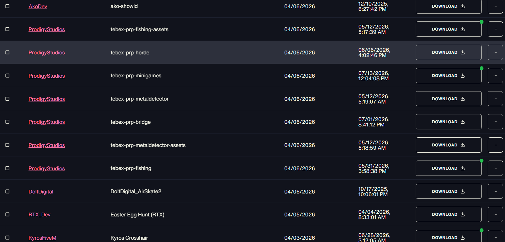Open more options for Easter Egg Hunt (RTX)
The image size is (505, 242).
click(x=495, y=214)
